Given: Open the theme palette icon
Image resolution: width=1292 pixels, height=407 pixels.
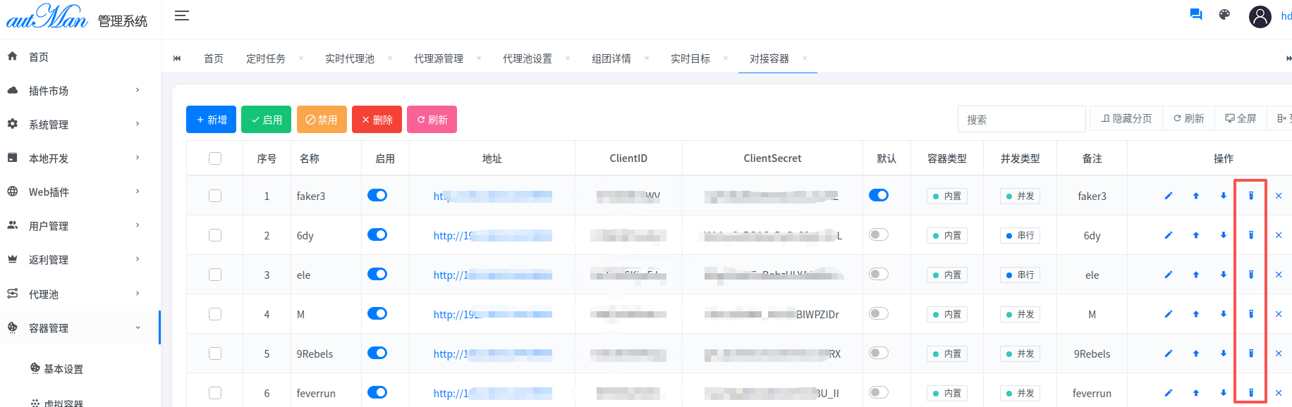Looking at the screenshot, I should point(1224,15).
